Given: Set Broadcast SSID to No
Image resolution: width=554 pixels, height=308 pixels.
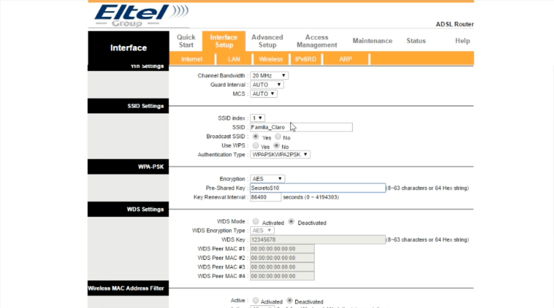Looking at the screenshot, I should [x=278, y=137].
